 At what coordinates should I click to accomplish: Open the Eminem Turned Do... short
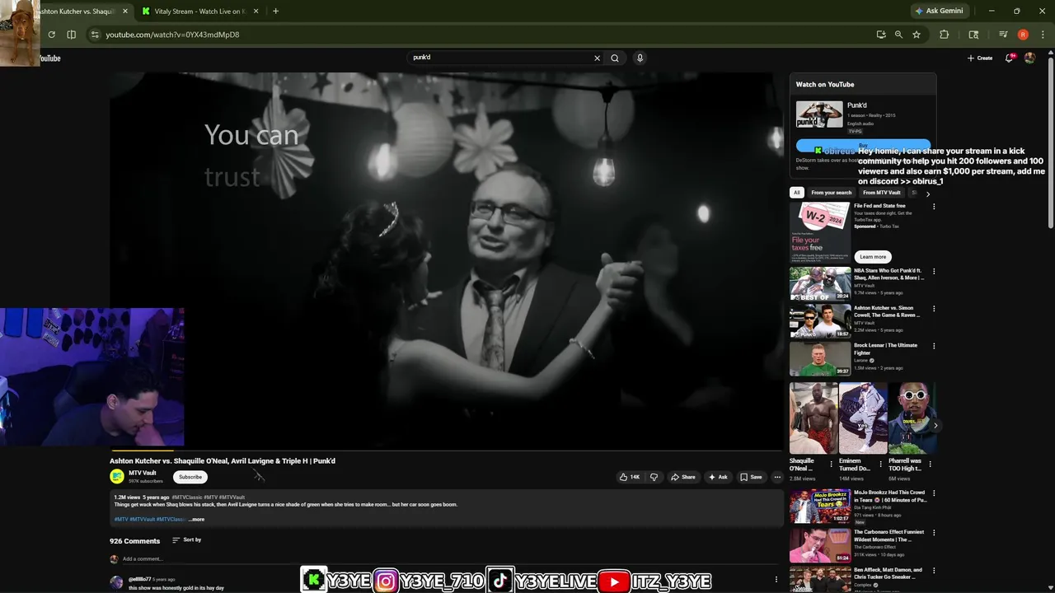[x=862, y=418]
